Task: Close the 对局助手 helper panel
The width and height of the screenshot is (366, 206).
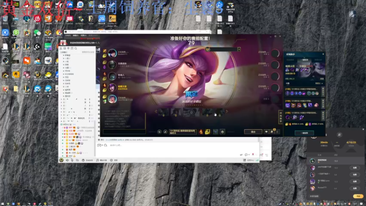Action: click(323, 54)
